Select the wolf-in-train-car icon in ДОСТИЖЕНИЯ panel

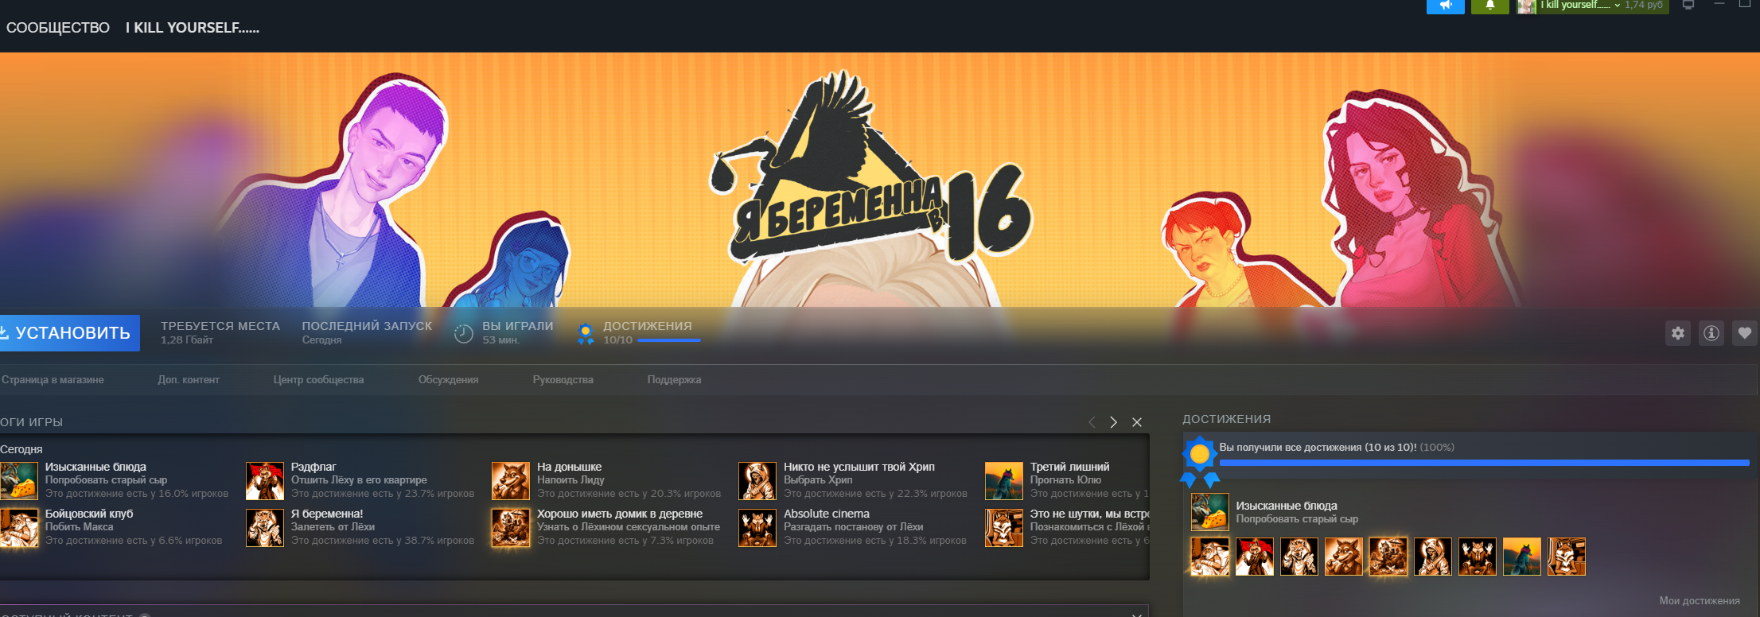1567,557
